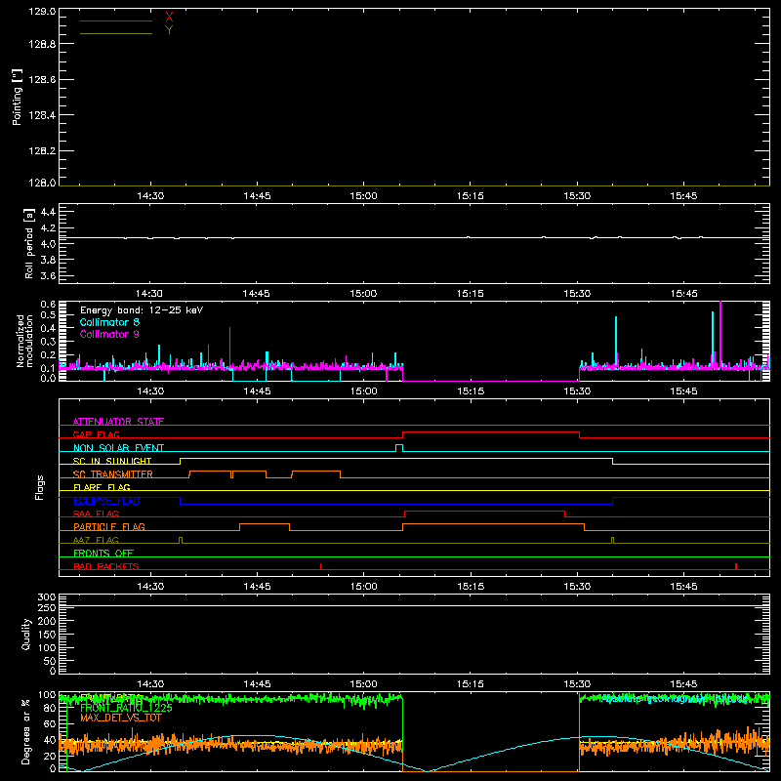Click the Energy band: 12-25 keV text

click(x=142, y=310)
